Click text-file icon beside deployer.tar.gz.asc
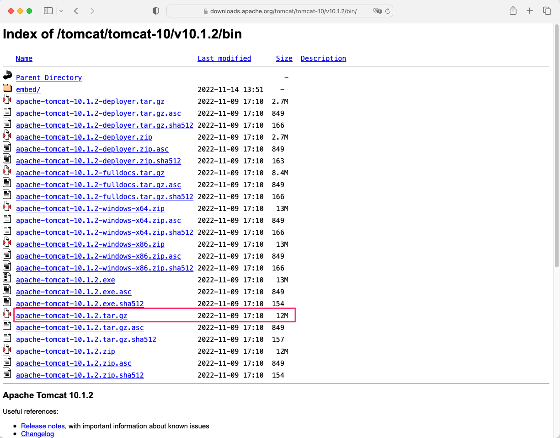The height and width of the screenshot is (438, 560). 7,111
